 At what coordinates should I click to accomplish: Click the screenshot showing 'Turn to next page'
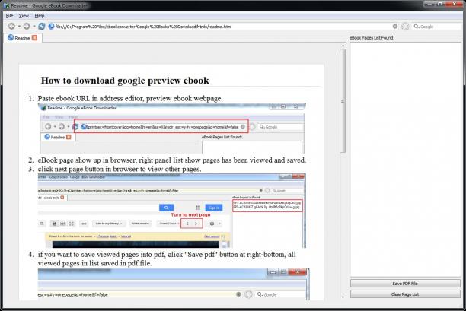click(172, 211)
